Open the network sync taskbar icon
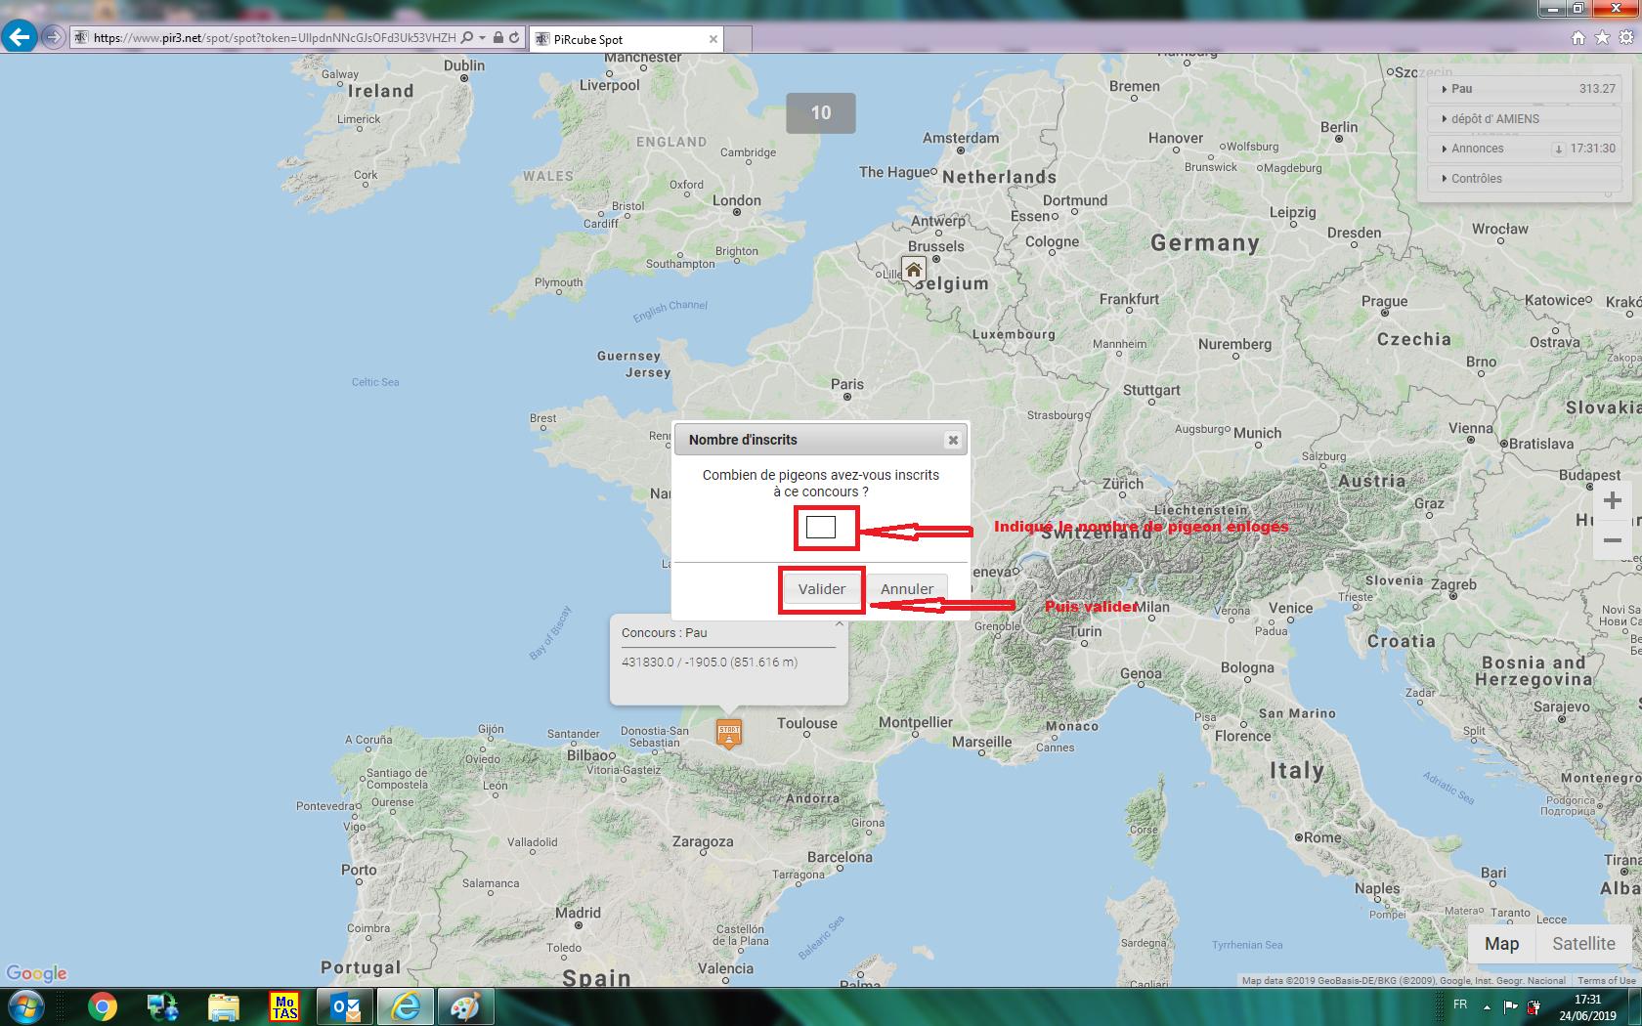 tap(162, 1006)
